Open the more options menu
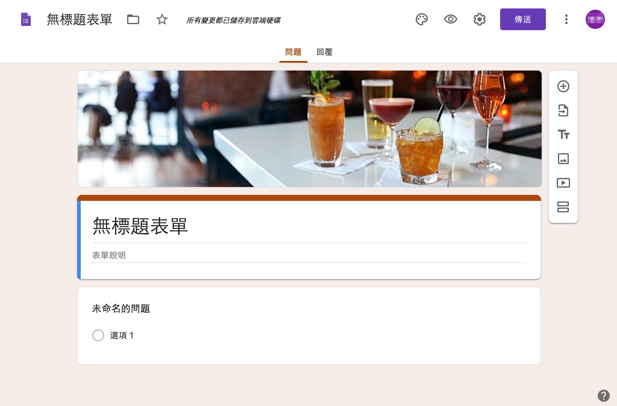This screenshot has height=406, width=617. pos(566,20)
